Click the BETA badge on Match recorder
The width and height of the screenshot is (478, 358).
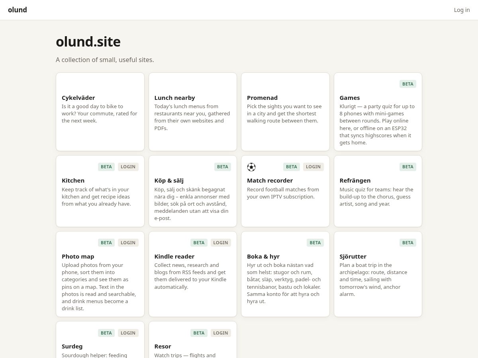pyautogui.click(x=292, y=167)
